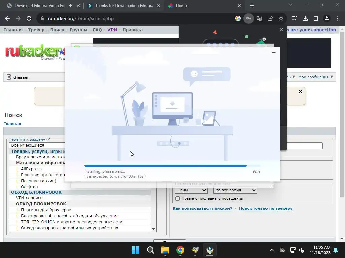345x258 pixels.
Task: Open 'Поиск' in top navigation
Action: point(57,30)
